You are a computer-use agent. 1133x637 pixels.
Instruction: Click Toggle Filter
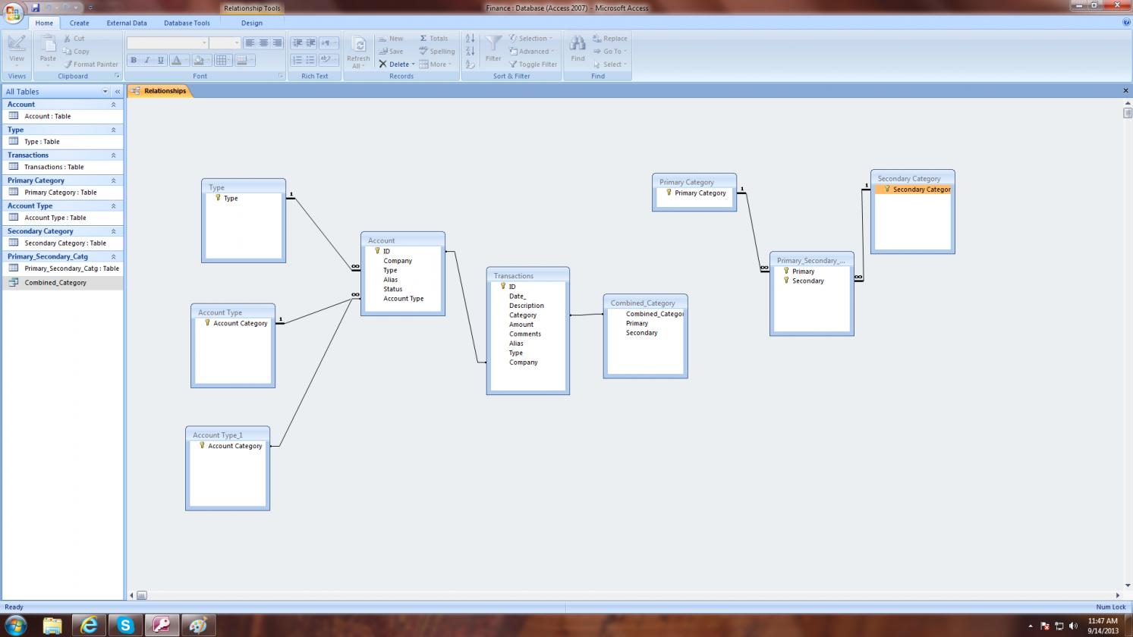point(533,64)
